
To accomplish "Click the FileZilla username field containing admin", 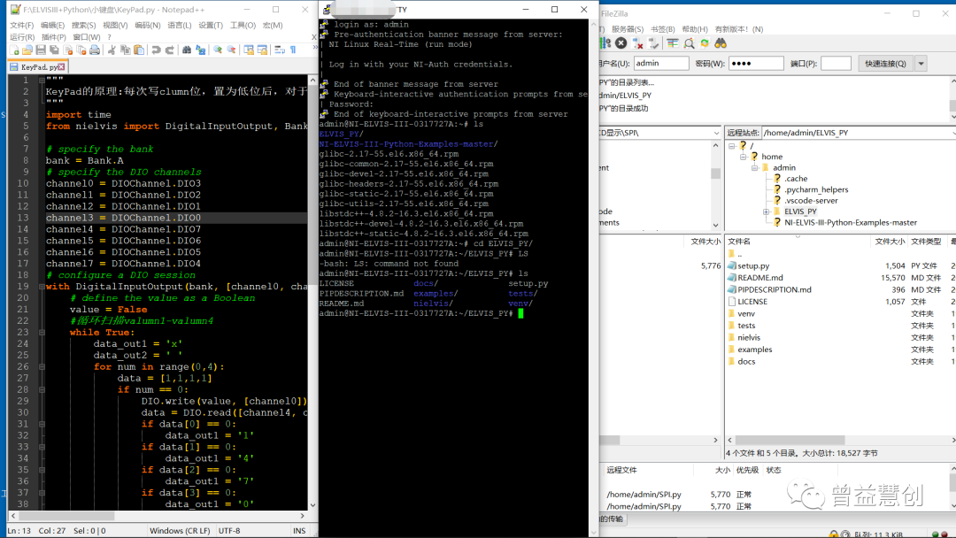I will pyautogui.click(x=661, y=64).
